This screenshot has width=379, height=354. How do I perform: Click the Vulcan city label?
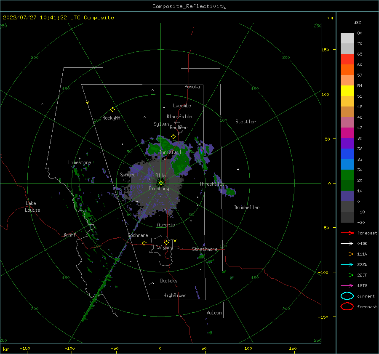click(214, 313)
